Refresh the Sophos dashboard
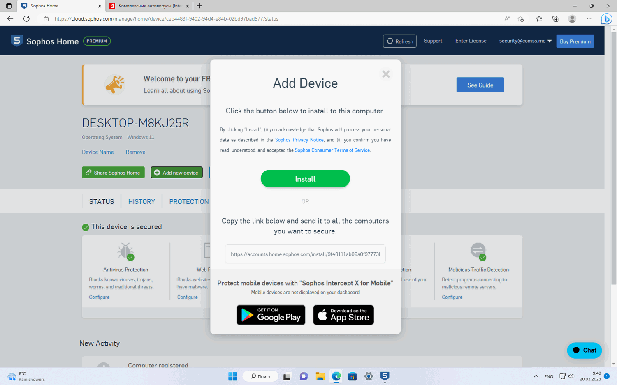Screen dimensions: 617x385 pos(400,41)
